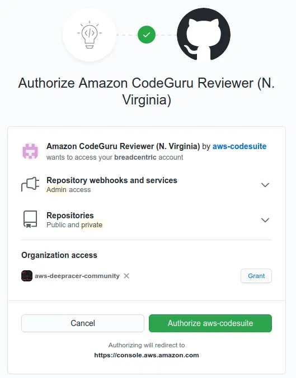Click the aws-deepracer-community organization name

[x=77, y=276]
